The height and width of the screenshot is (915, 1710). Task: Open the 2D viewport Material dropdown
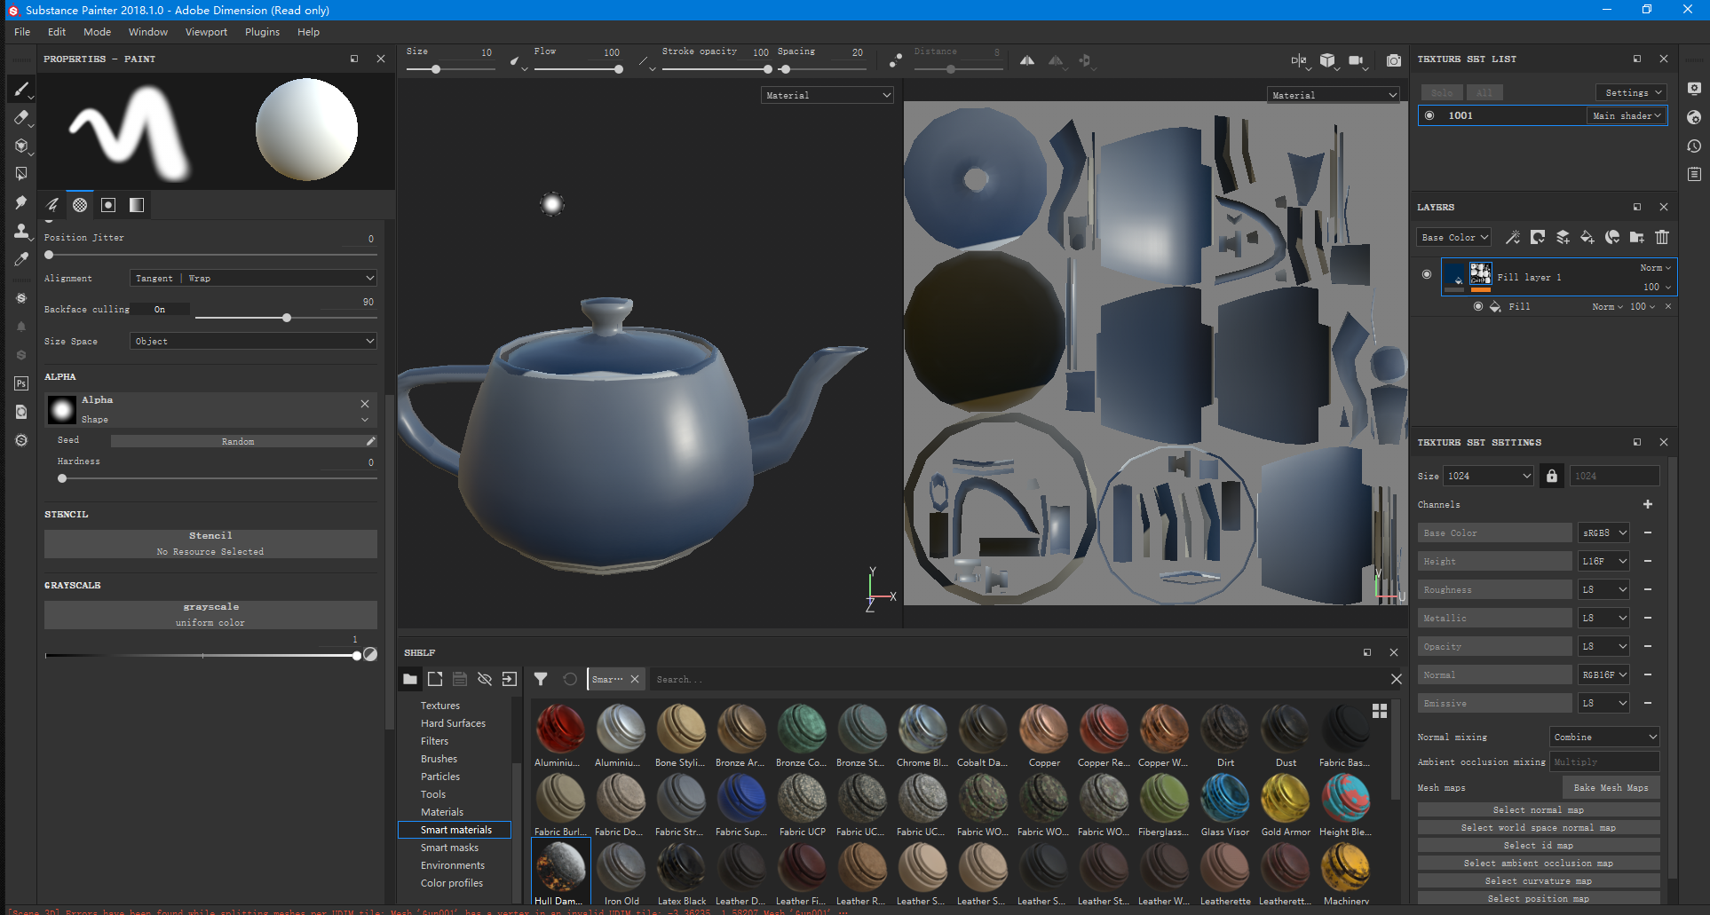[x=1334, y=95]
